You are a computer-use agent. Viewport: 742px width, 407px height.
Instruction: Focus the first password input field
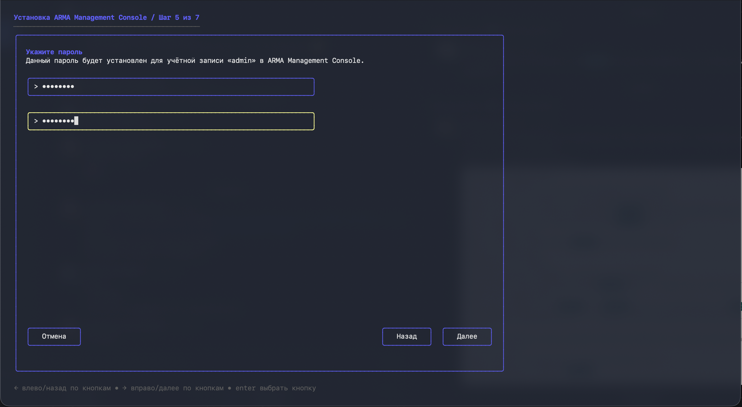click(171, 87)
